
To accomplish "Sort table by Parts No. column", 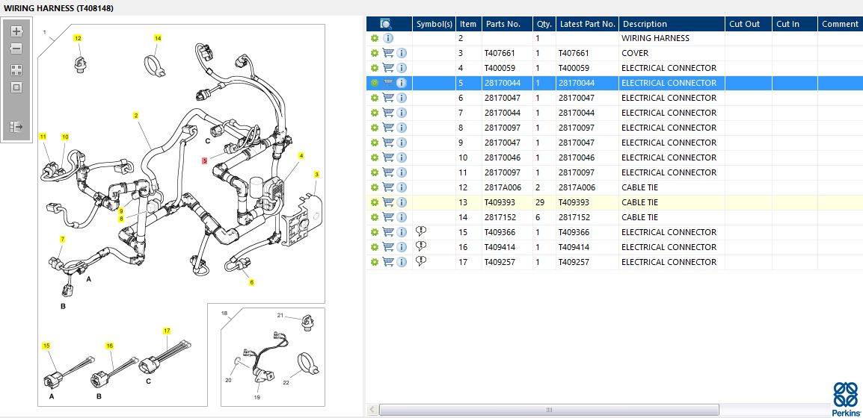I will coord(503,24).
